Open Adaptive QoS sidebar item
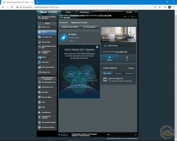The width and height of the screenshot is (177, 141). [47, 47]
